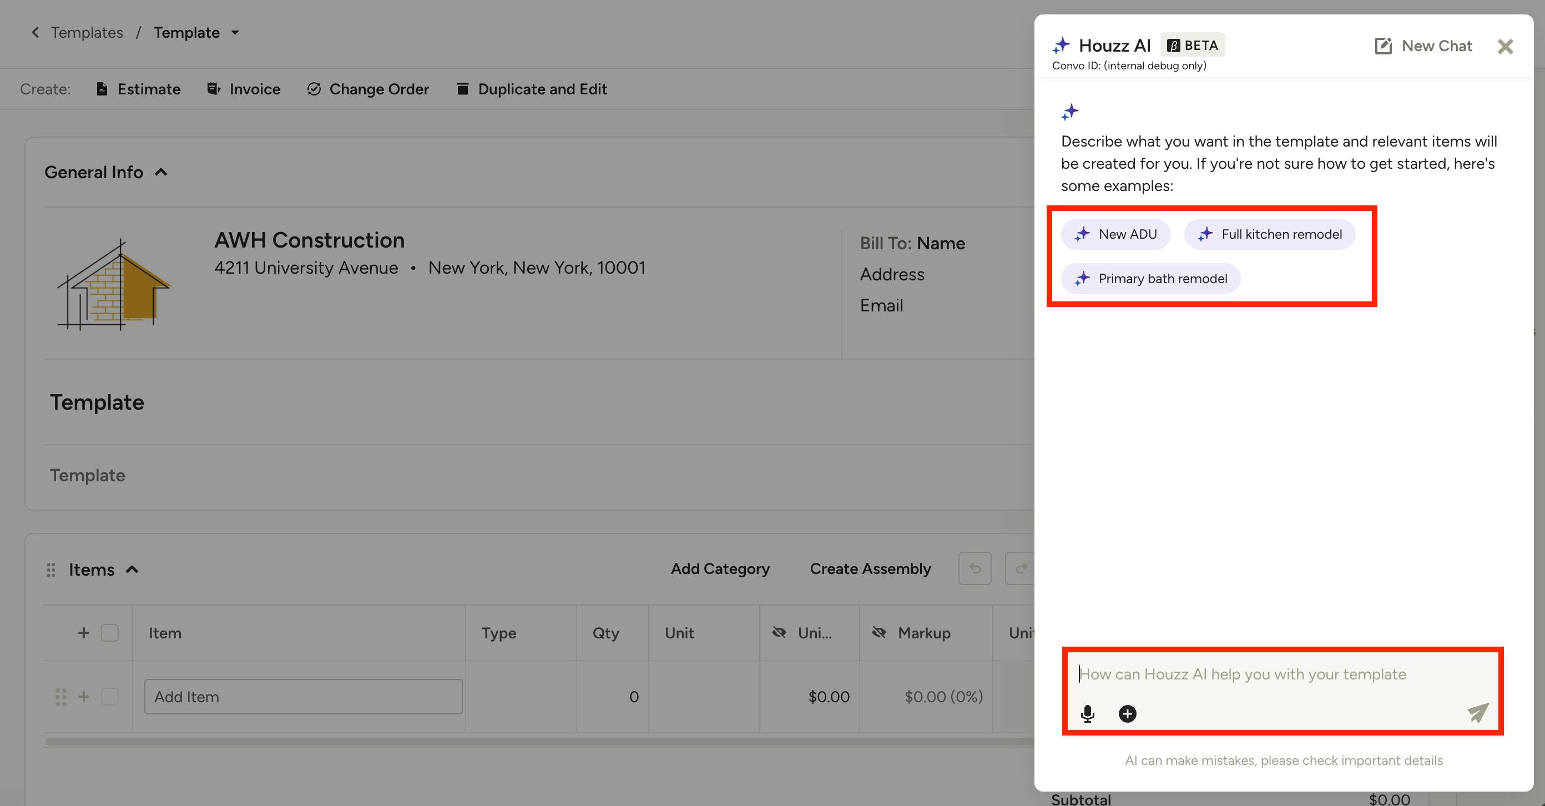Open the Template name dropdown

[235, 32]
